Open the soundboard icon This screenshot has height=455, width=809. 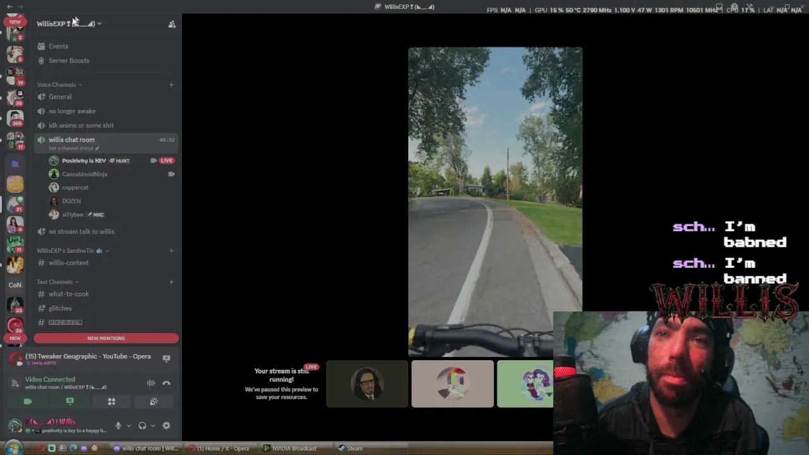click(154, 401)
